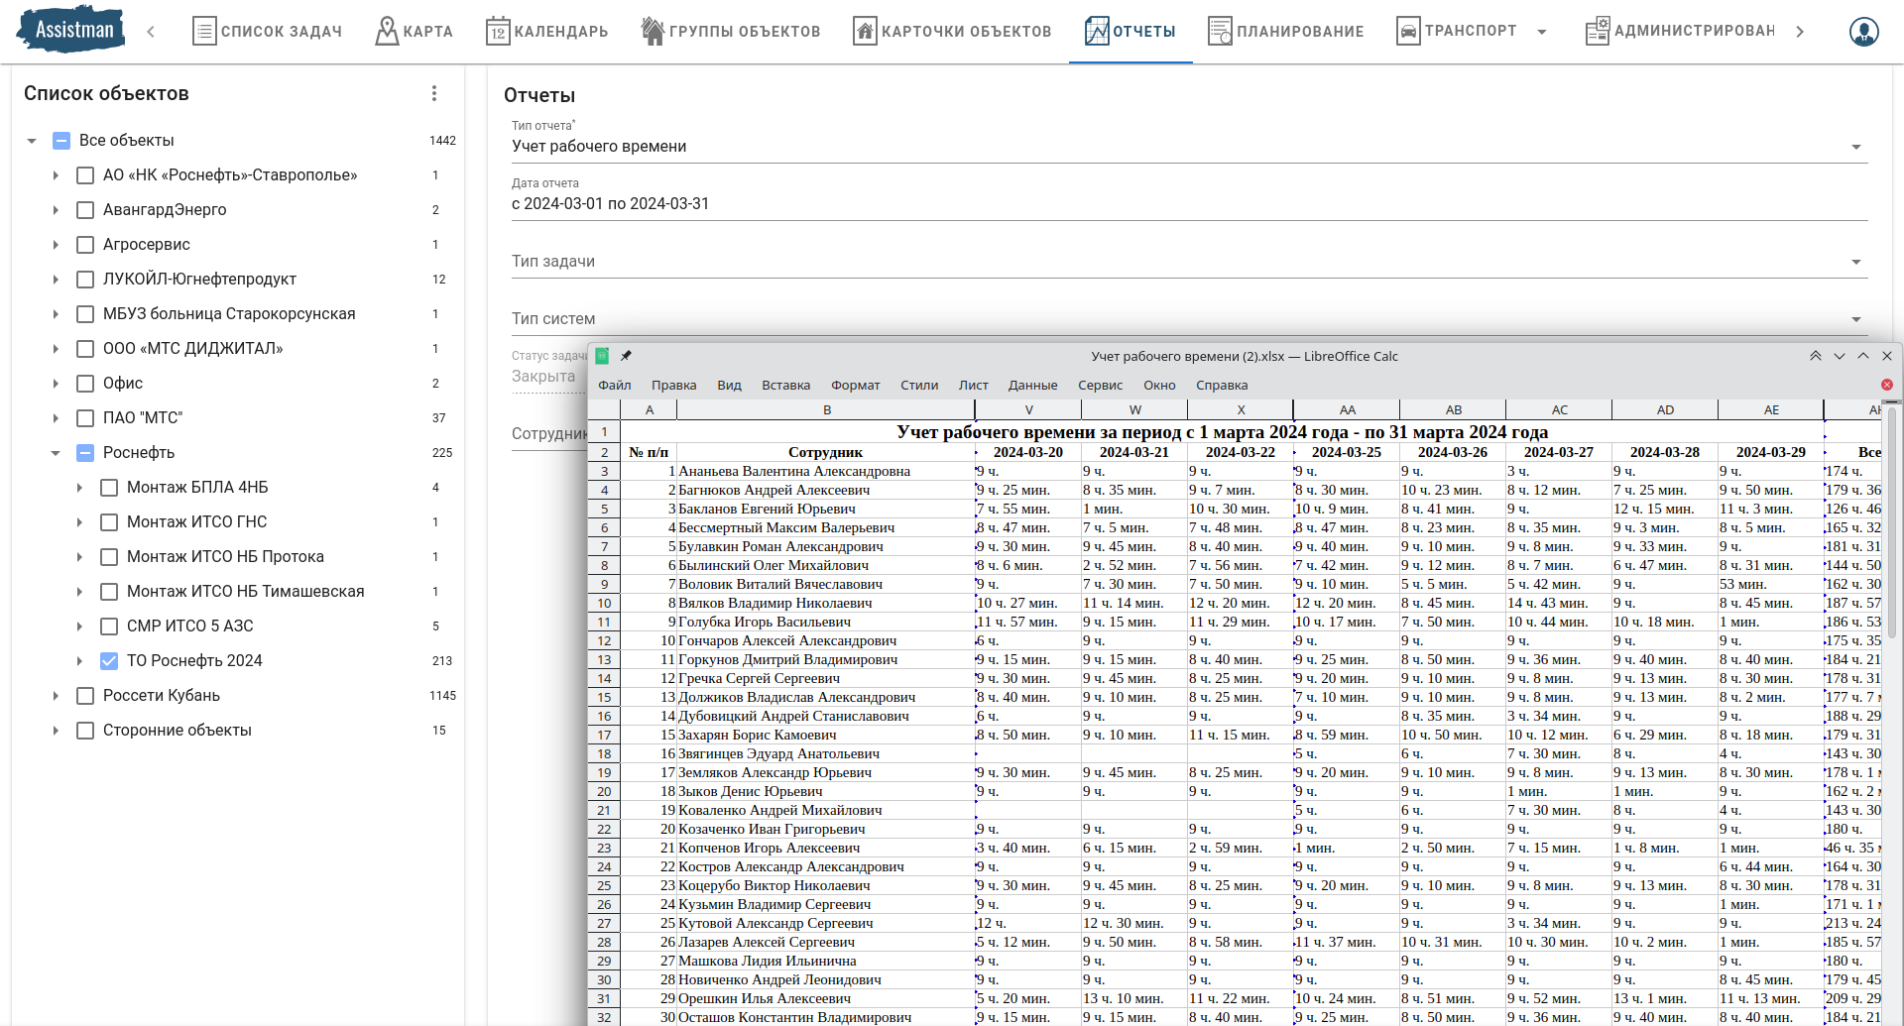Check the ПАО "МТС" checkbox
1904x1026 pixels.
pyautogui.click(x=85, y=418)
